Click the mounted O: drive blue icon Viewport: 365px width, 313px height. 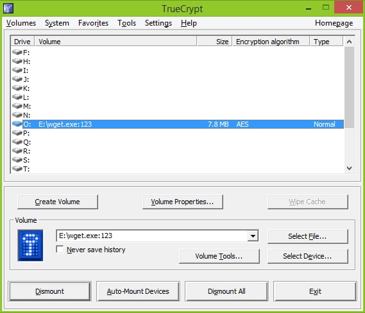(17, 124)
